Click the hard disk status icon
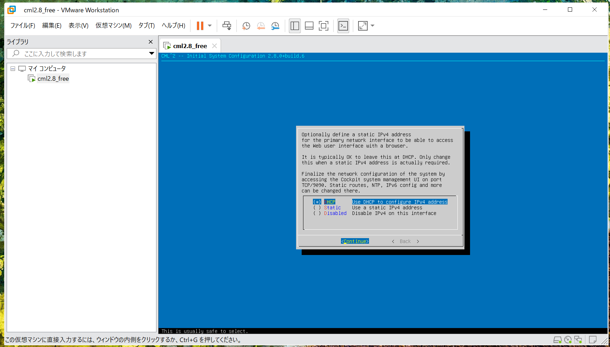The height and width of the screenshot is (347, 610). [x=557, y=340]
